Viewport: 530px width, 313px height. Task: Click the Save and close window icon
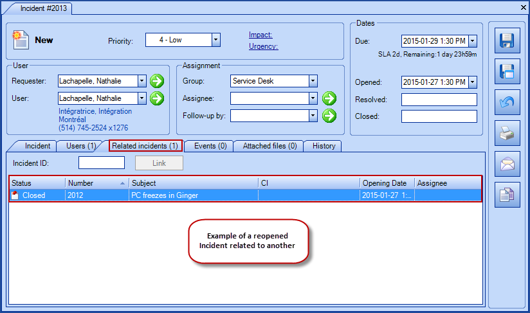[507, 71]
